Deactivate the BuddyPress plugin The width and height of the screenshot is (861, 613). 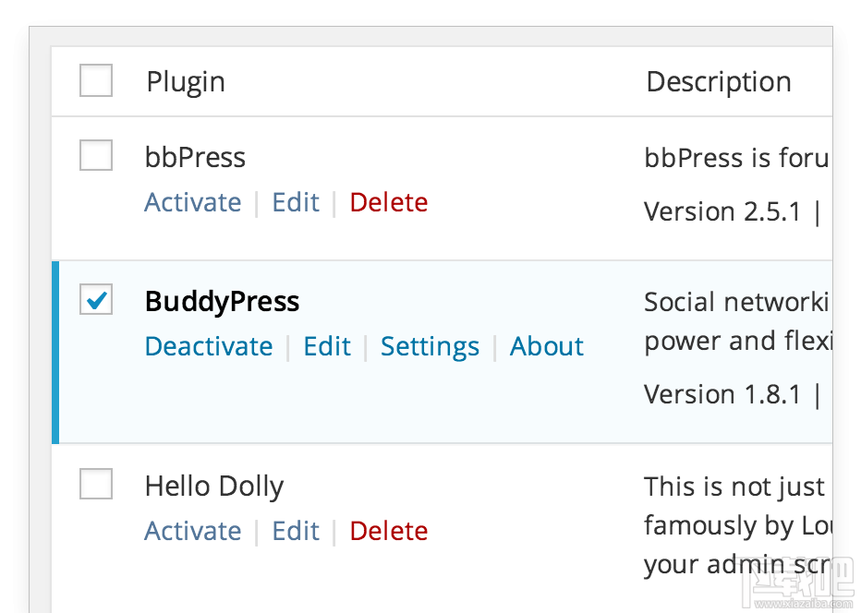click(x=209, y=345)
